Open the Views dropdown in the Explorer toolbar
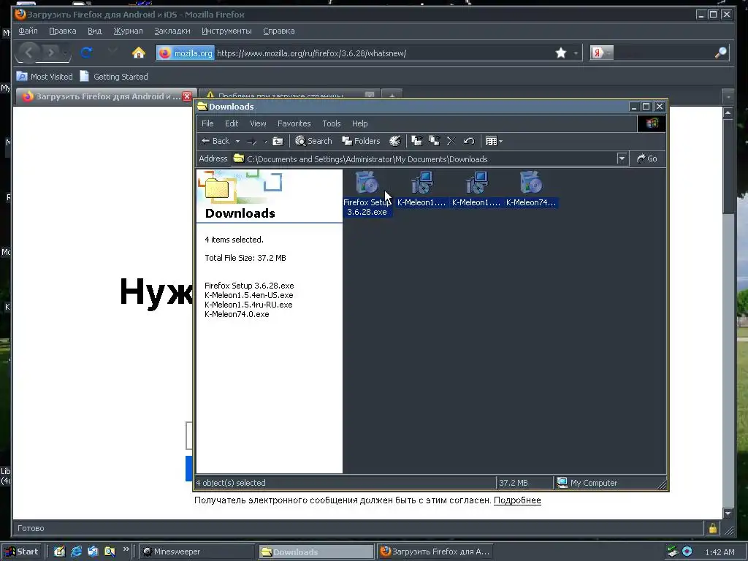748x561 pixels. pos(494,141)
